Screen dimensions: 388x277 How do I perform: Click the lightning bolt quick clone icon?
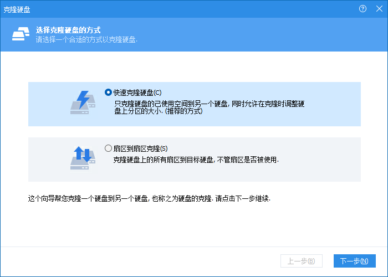click(x=83, y=102)
